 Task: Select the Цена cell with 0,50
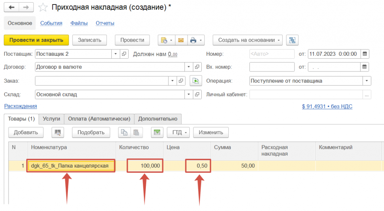[x=198, y=166]
